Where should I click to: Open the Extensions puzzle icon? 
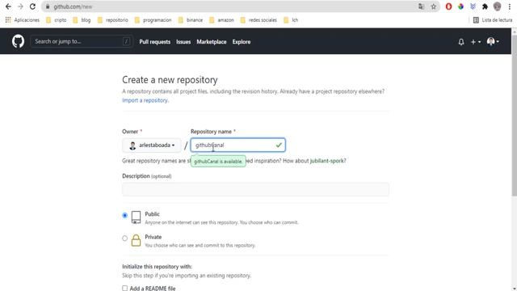[485, 6]
